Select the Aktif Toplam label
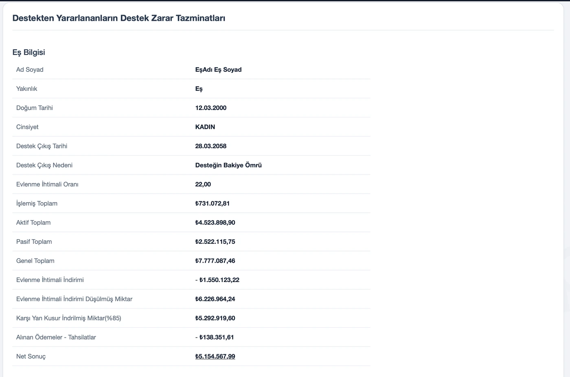The image size is (570, 377). pyautogui.click(x=33, y=223)
